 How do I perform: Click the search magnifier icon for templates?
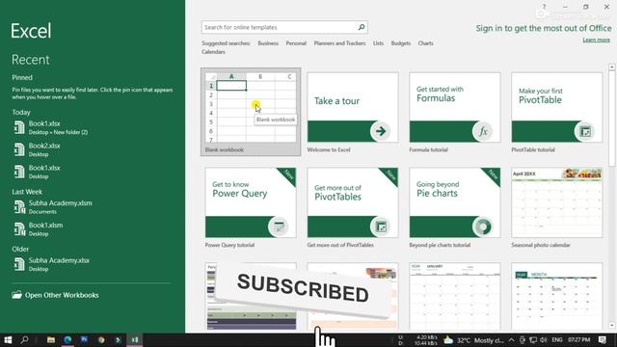362,27
